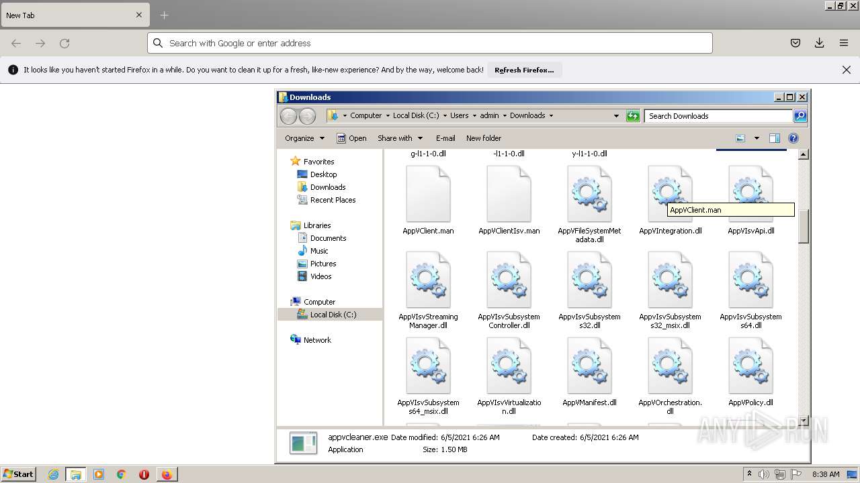Select the AppVOrchestration.dll file
860x483 pixels.
coord(670,376)
